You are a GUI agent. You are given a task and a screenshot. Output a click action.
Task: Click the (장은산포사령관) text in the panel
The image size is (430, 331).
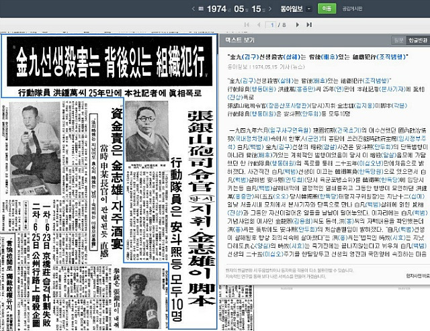point(288,105)
